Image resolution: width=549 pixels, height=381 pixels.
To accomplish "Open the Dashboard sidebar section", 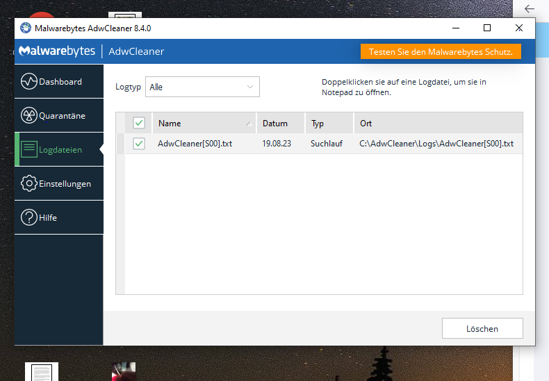I will (x=59, y=81).
